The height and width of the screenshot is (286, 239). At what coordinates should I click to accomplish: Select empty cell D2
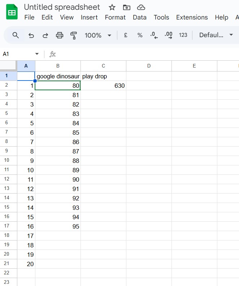click(x=149, y=86)
